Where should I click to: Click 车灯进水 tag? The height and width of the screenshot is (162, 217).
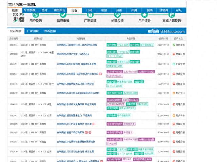tap(128, 133)
